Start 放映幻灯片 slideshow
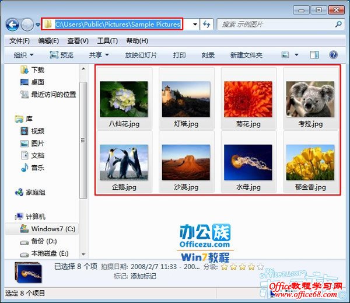The image size is (350, 303). point(141,55)
